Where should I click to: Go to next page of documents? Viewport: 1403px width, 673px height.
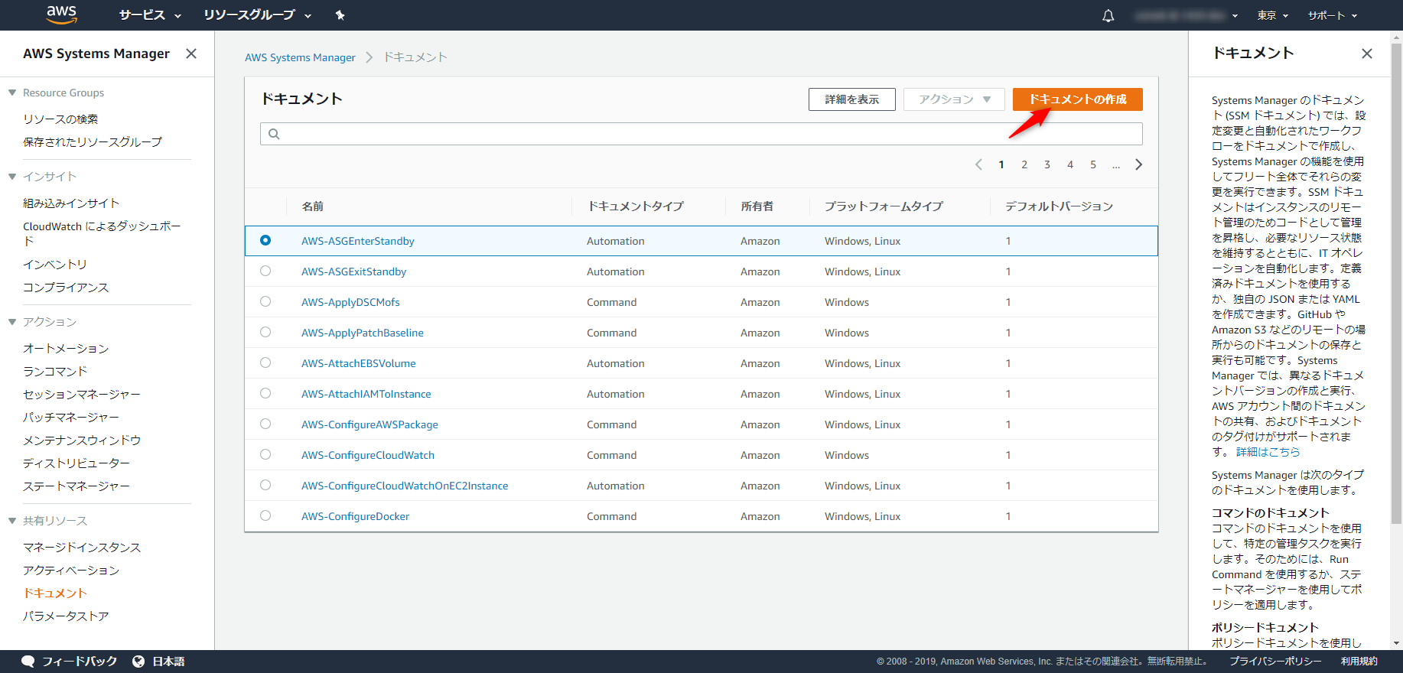[x=1138, y=164]
